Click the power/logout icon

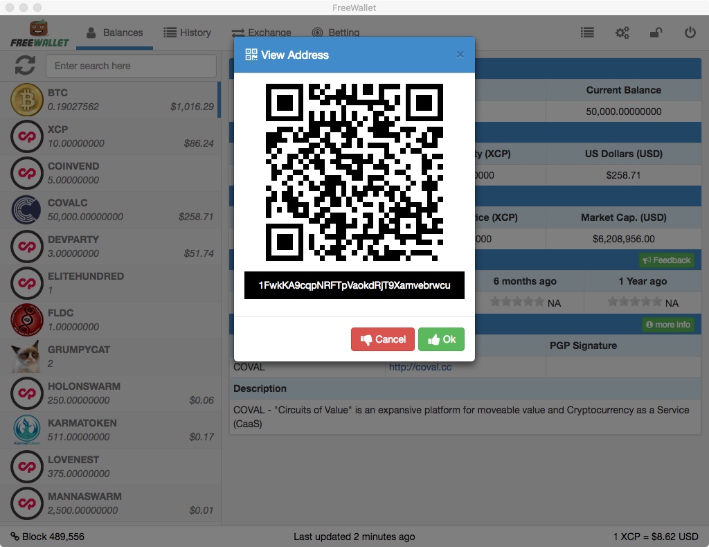690,33
